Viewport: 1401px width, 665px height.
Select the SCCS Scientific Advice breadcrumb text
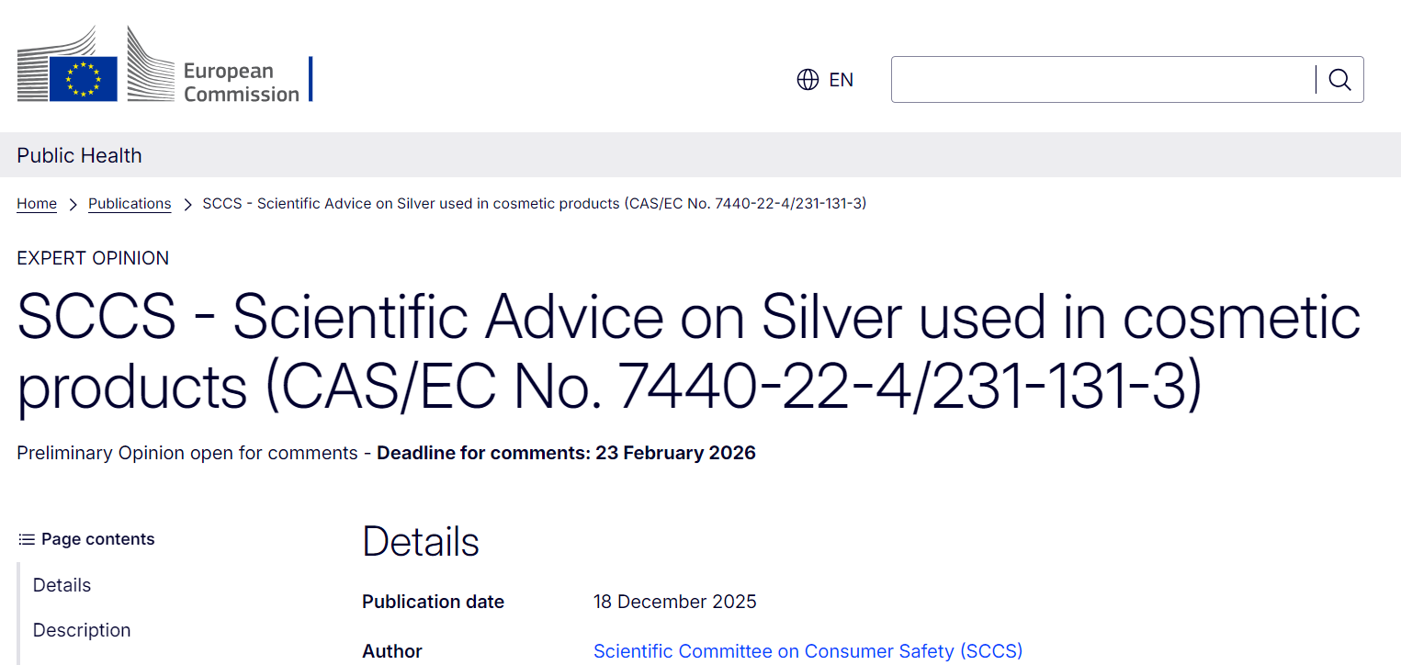tap(534, 204)
